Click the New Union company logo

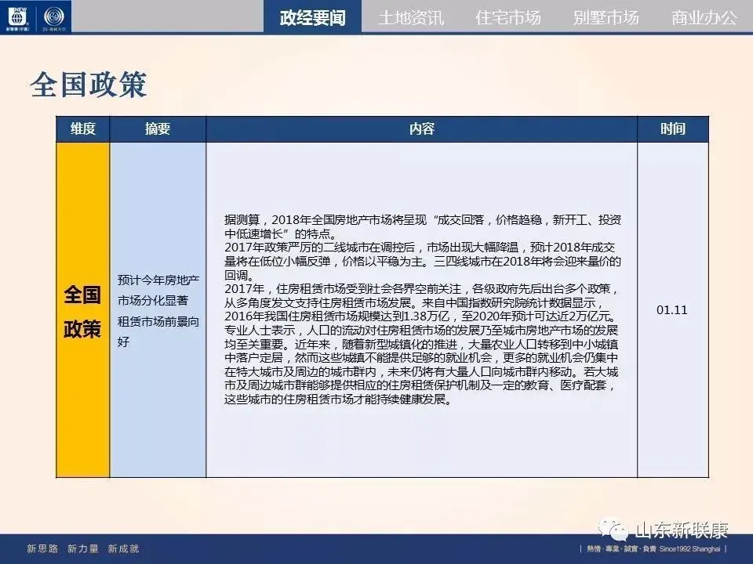pos(18,17)
